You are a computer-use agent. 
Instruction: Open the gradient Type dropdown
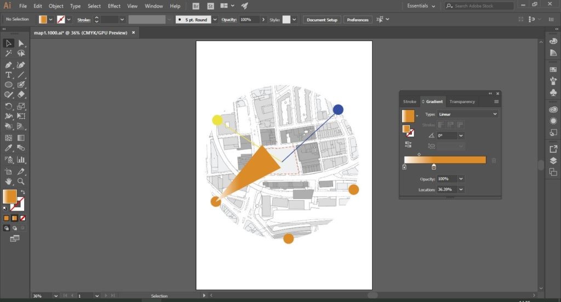(467, 114)
